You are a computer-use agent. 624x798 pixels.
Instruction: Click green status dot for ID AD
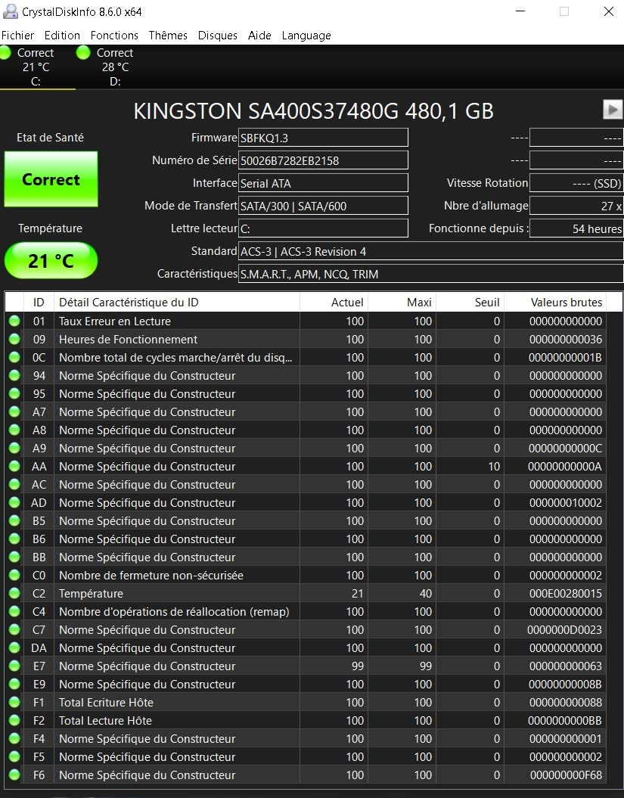point(14,503)
